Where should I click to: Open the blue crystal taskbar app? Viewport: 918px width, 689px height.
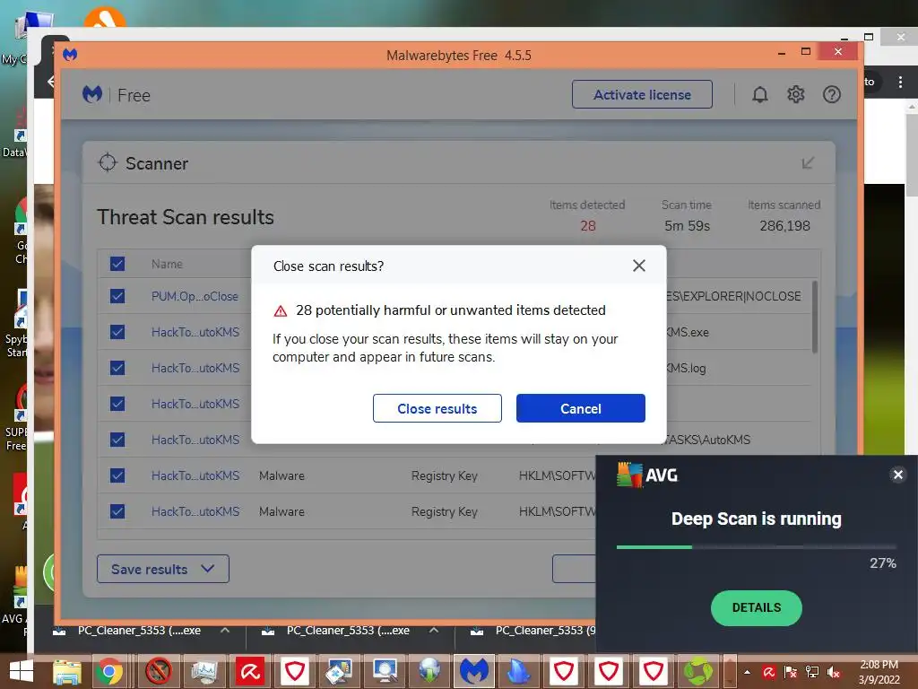518,671
